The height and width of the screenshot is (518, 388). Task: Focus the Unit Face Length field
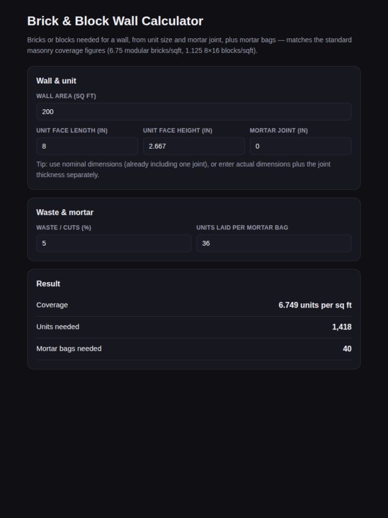pyautogui.click(x=87, y=146)
